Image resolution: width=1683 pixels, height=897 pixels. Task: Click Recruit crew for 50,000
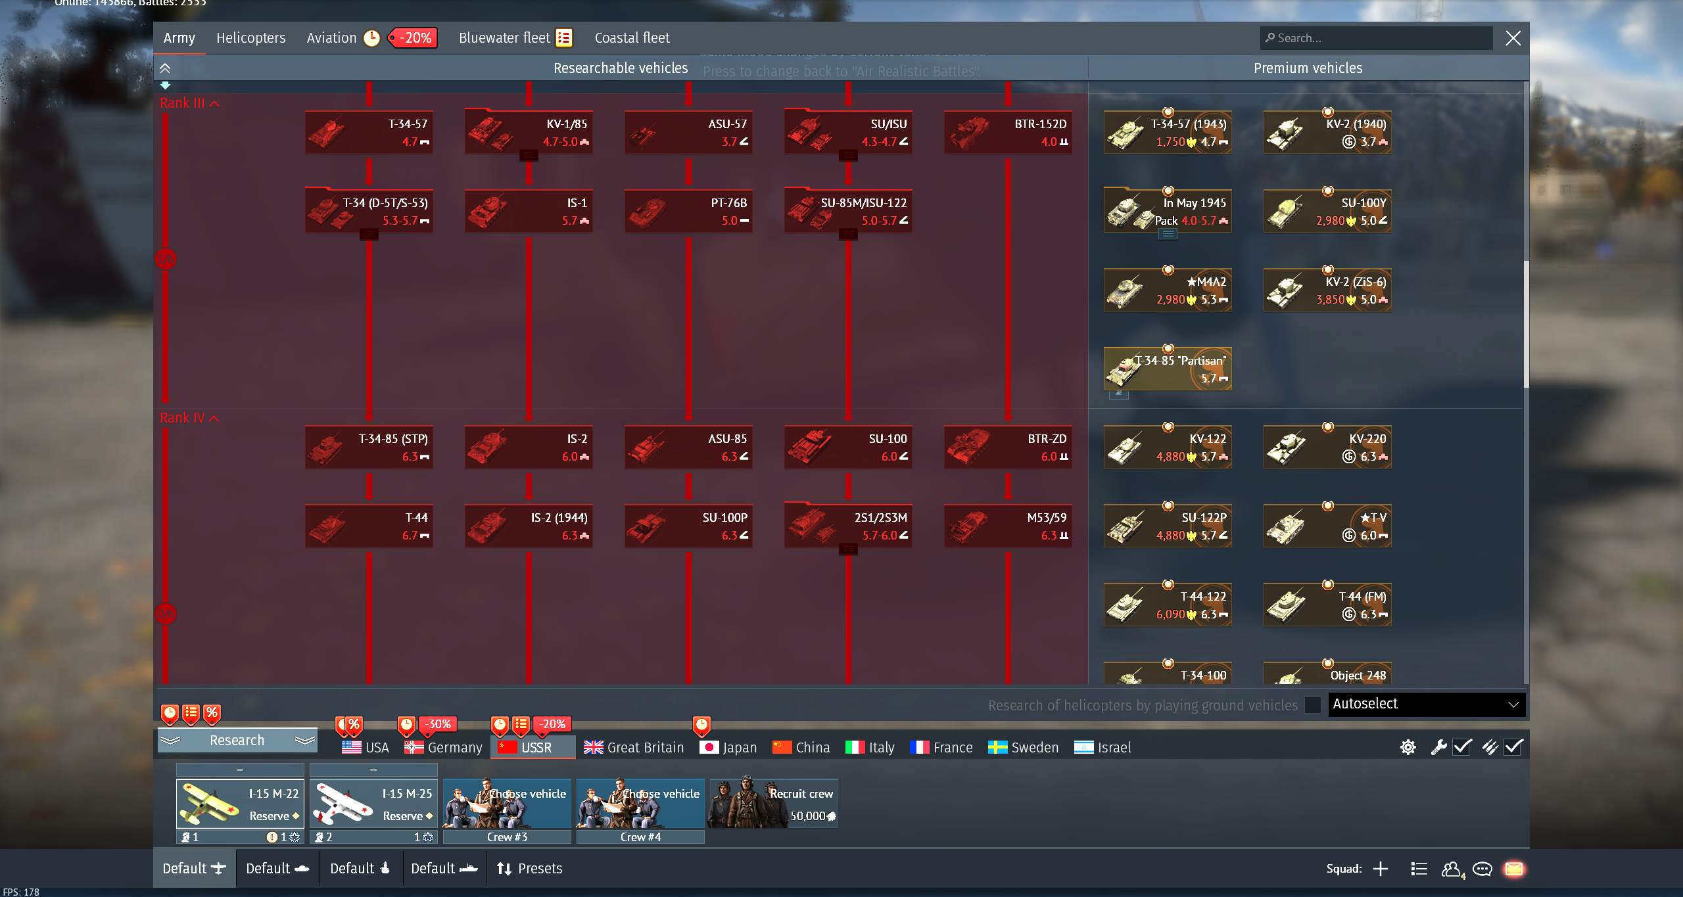pyautogui.click(x=772, y=804)
